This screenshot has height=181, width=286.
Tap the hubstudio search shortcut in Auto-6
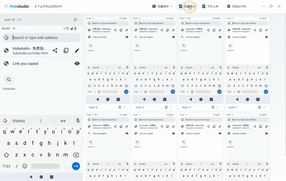click(x=91, y=47)
